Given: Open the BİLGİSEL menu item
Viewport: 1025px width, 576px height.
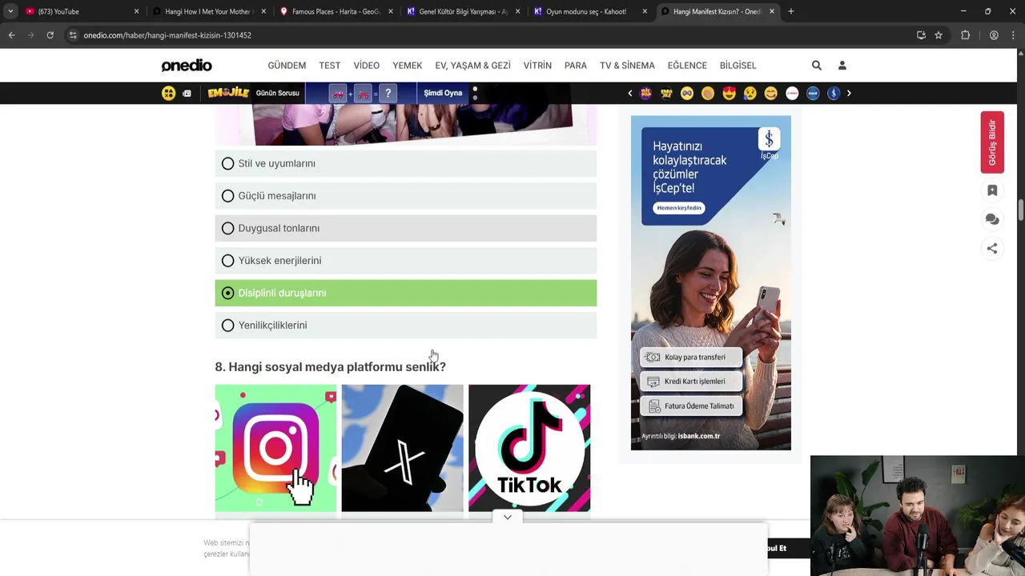Looking at the screenshot, I should (738, 66).
